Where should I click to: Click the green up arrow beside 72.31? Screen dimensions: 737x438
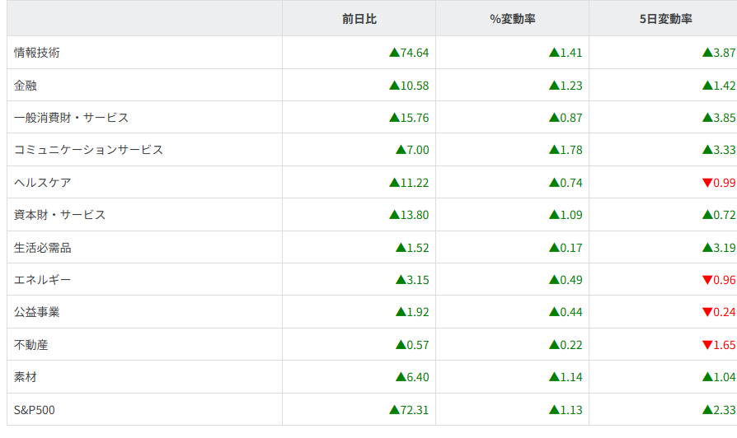(394, 409)
